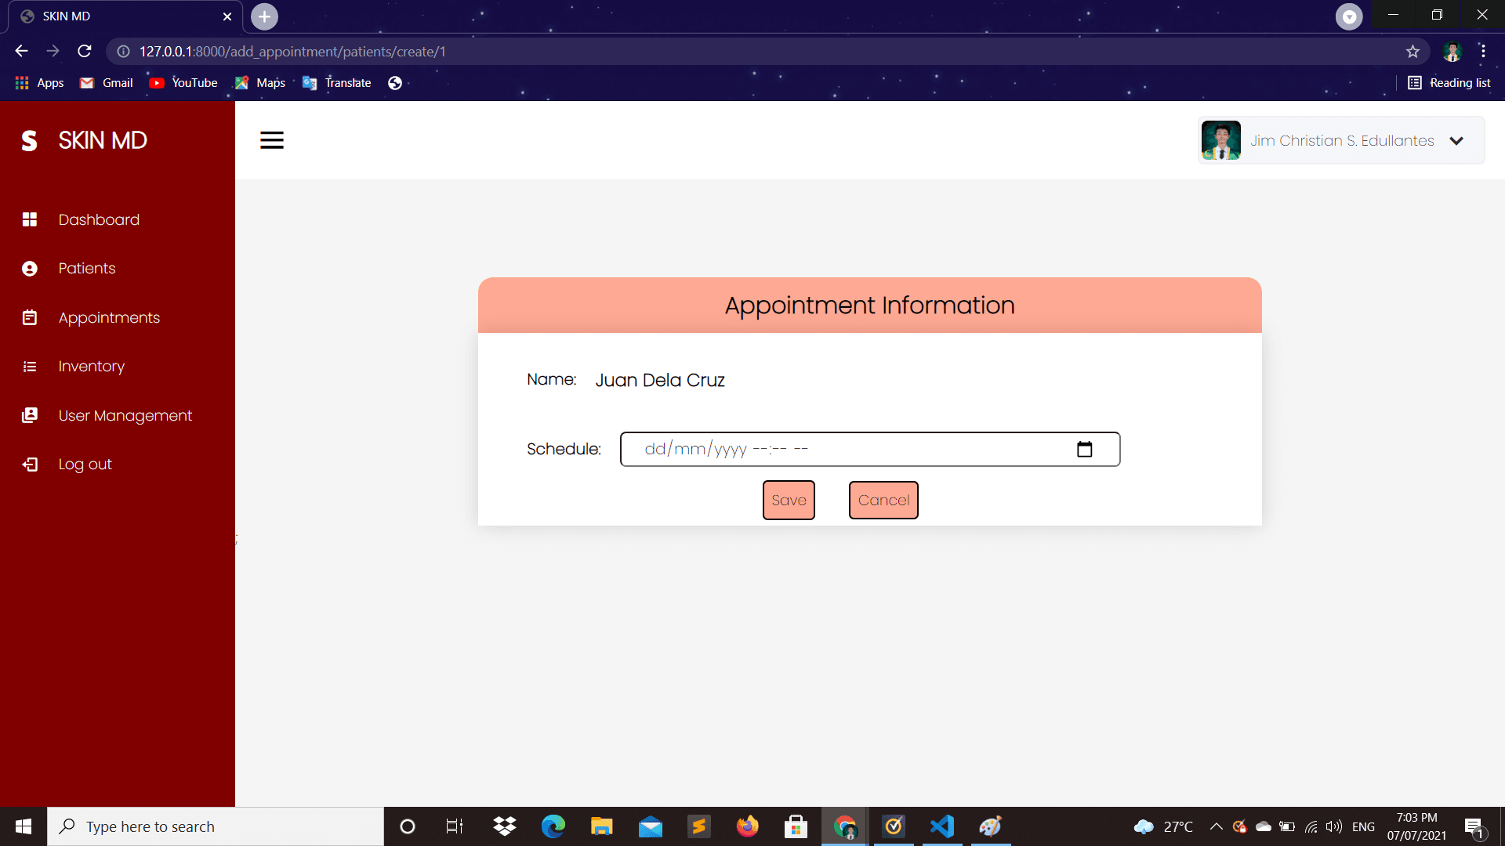Toggle the sidebar with the hamburger menu
The width and height of the screenshot is (1505, 846).
click(x=271, y=140)
